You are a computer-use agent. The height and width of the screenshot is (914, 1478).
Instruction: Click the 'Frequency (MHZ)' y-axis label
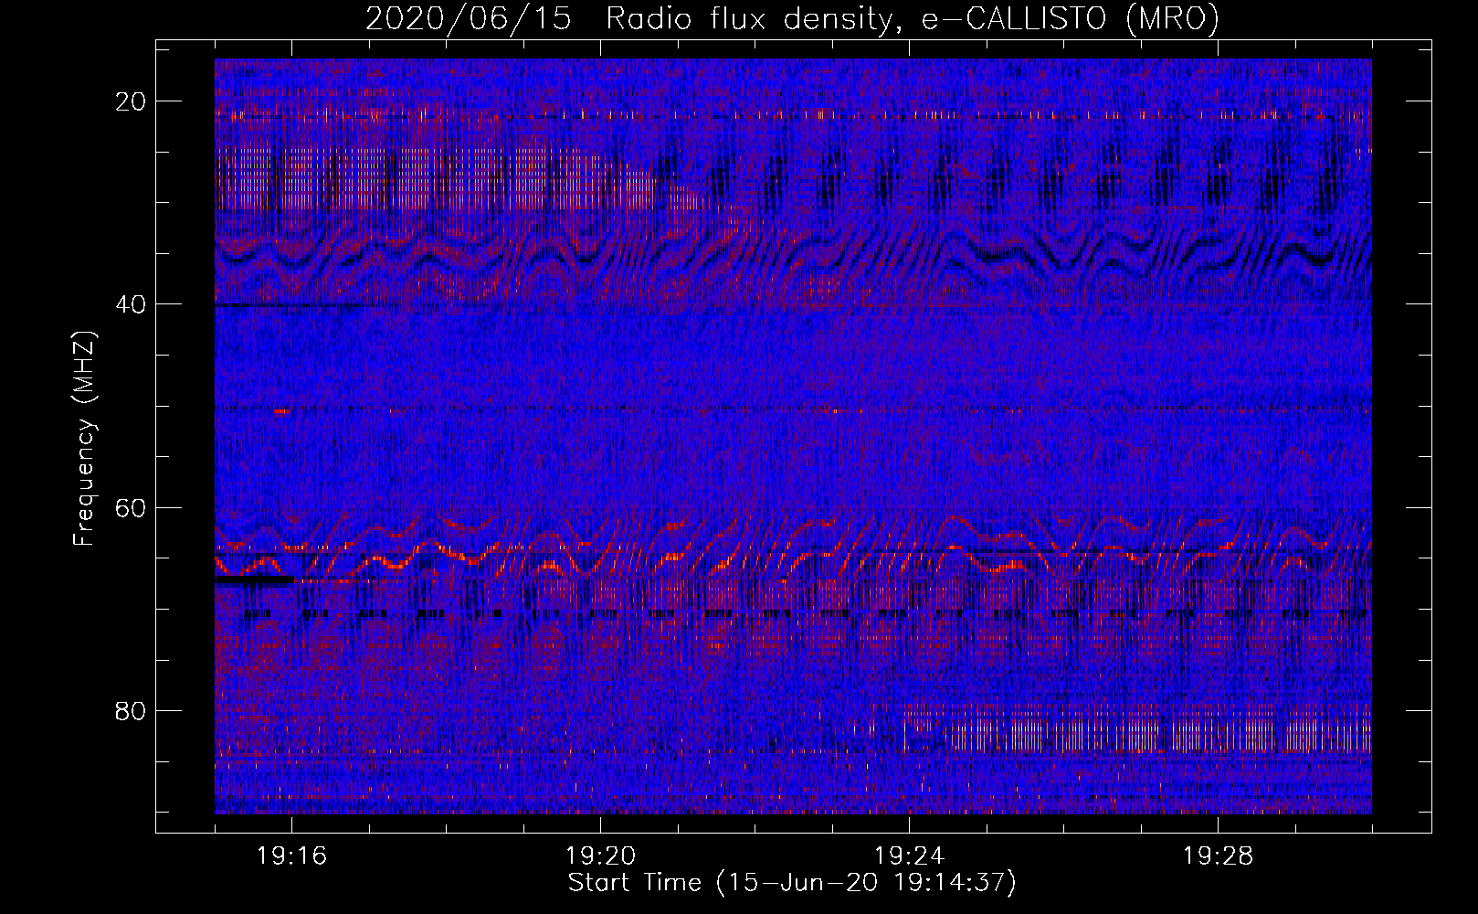tap(84, 439)
